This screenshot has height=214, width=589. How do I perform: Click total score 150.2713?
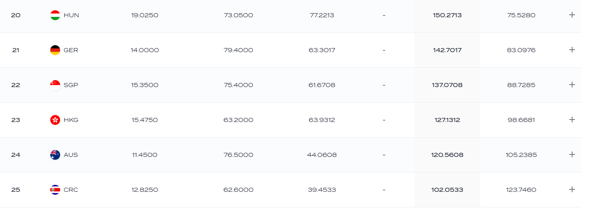tap(447, 15)
